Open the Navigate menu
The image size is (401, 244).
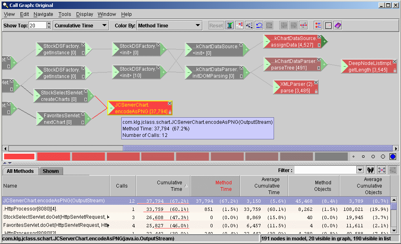click(x=43, y=14)
